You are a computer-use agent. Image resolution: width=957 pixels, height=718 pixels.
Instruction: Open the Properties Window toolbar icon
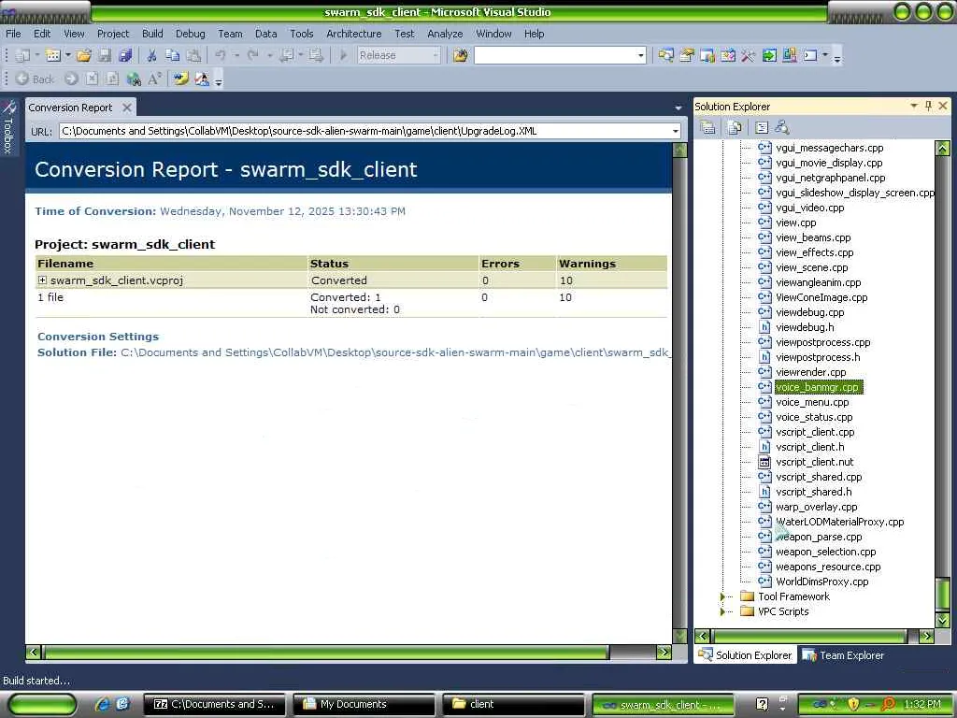click(x=687, y=55)
